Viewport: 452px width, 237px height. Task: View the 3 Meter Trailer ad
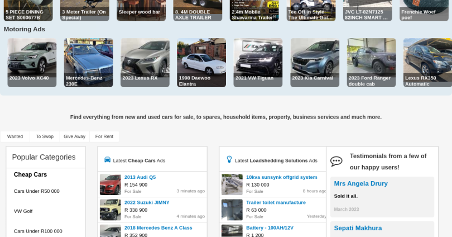coord(85,11)
